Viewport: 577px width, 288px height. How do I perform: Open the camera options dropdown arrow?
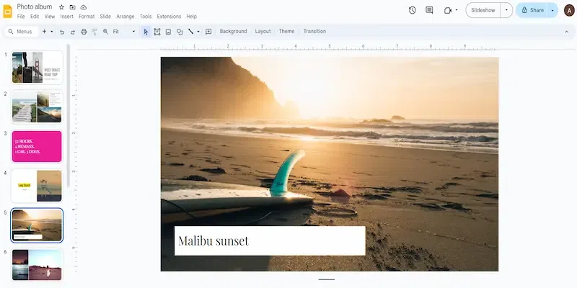[x=457, y=10]
